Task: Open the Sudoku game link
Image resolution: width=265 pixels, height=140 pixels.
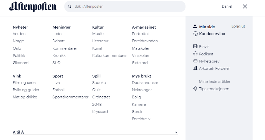Action: tap(99, 83)
